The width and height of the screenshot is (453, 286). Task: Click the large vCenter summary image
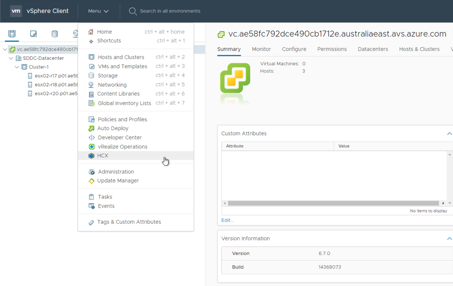[235, 78]
